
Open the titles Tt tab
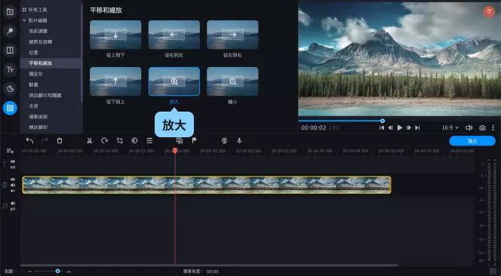pos(10,69)
